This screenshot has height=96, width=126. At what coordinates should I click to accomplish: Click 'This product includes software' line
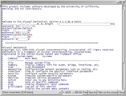coord(51,7)
